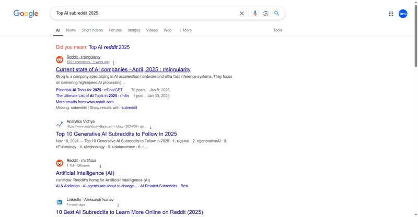This screenshot has width=418, height=217.
Task: Click the 'Jan 30, 2025' date text
Action: (158, 96)
